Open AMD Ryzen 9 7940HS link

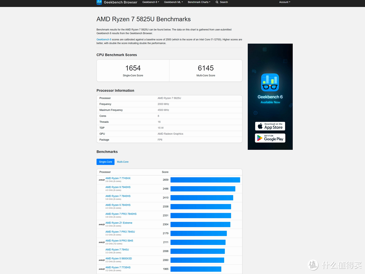click(118, 187)
